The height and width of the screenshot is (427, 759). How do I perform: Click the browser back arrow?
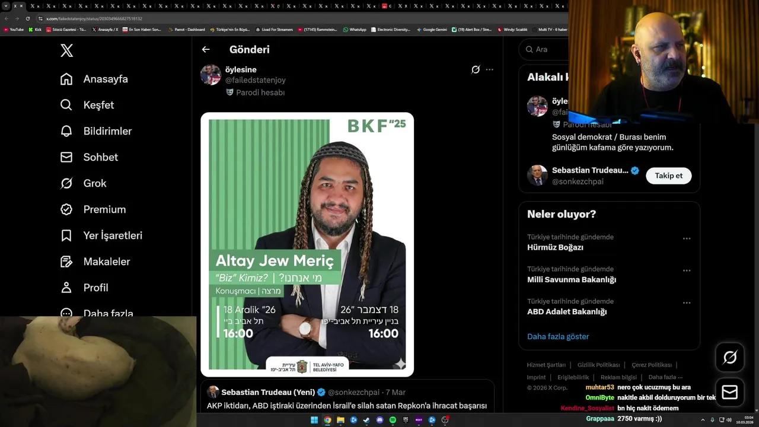[x=7, y=18]
